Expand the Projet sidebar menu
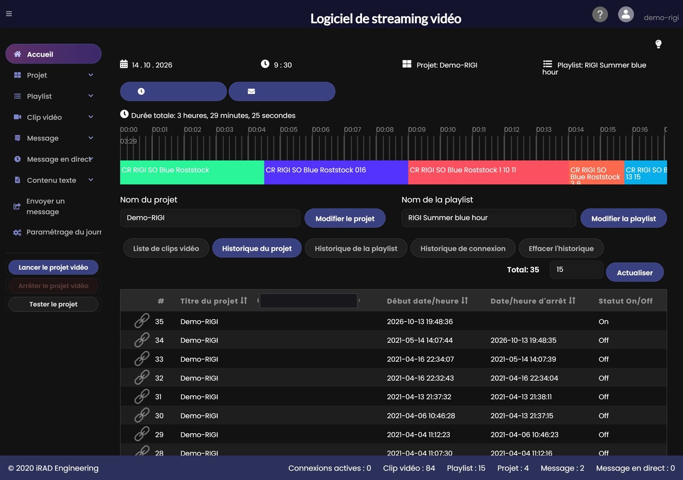 (x=53, y=75)
